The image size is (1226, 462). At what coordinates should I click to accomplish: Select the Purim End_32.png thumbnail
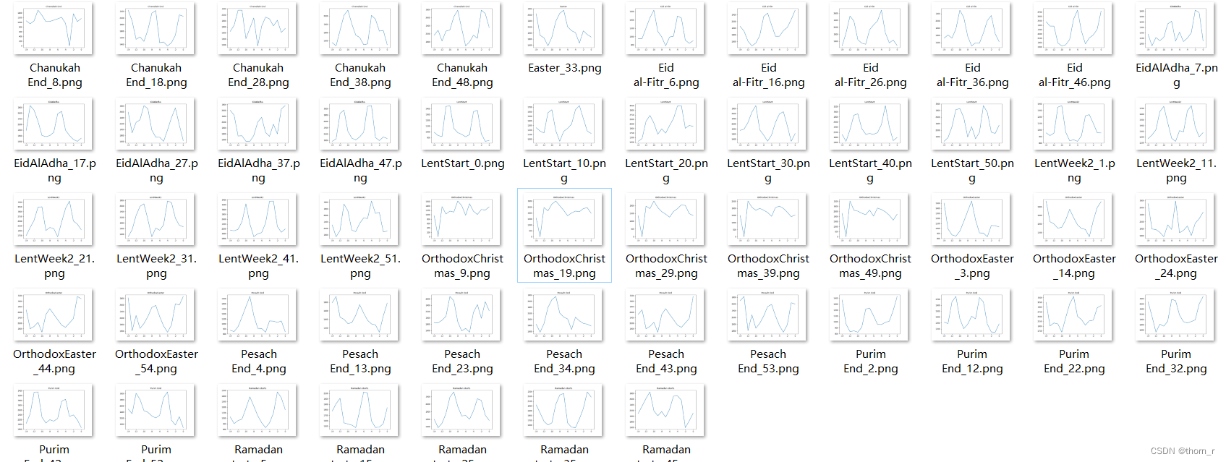[x=1175, y=315]
